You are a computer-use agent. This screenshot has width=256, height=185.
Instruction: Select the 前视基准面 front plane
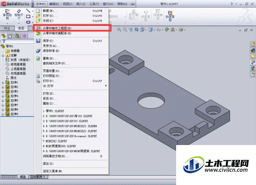click(x=16, y=65)
